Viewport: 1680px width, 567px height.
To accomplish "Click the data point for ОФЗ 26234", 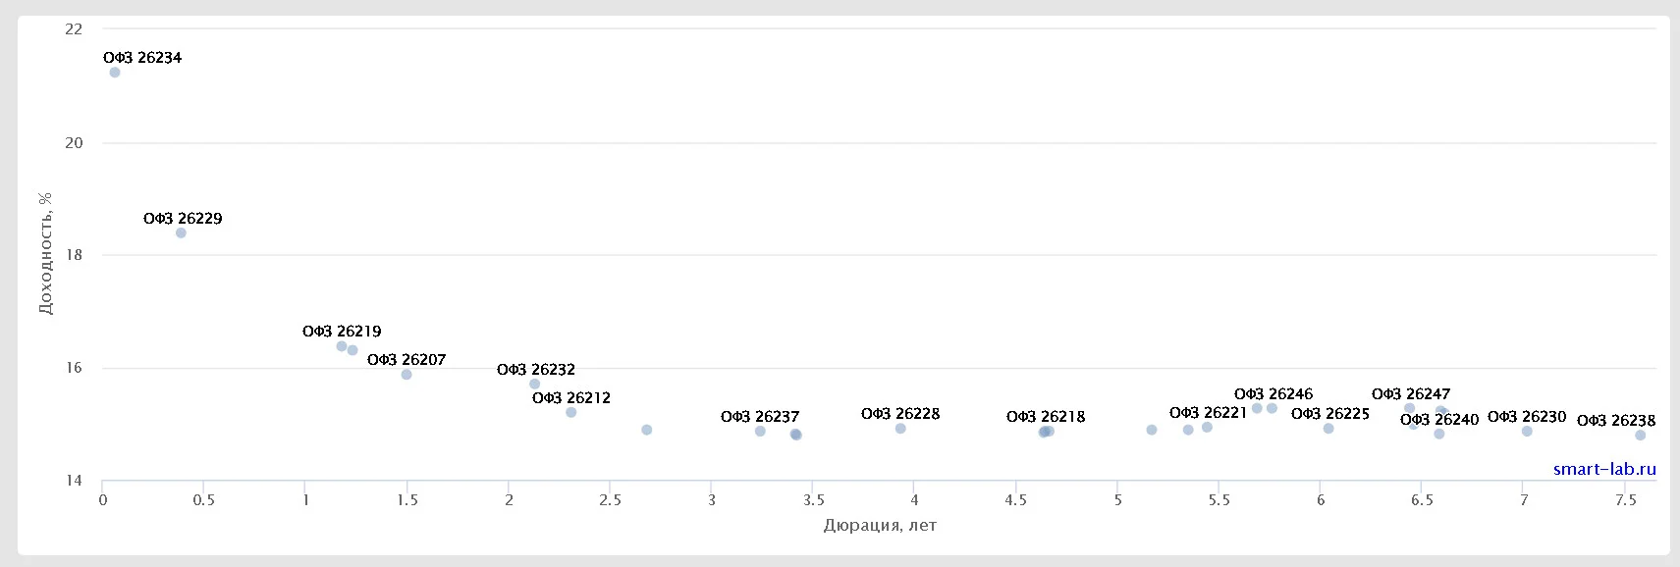I will [115, 73].
